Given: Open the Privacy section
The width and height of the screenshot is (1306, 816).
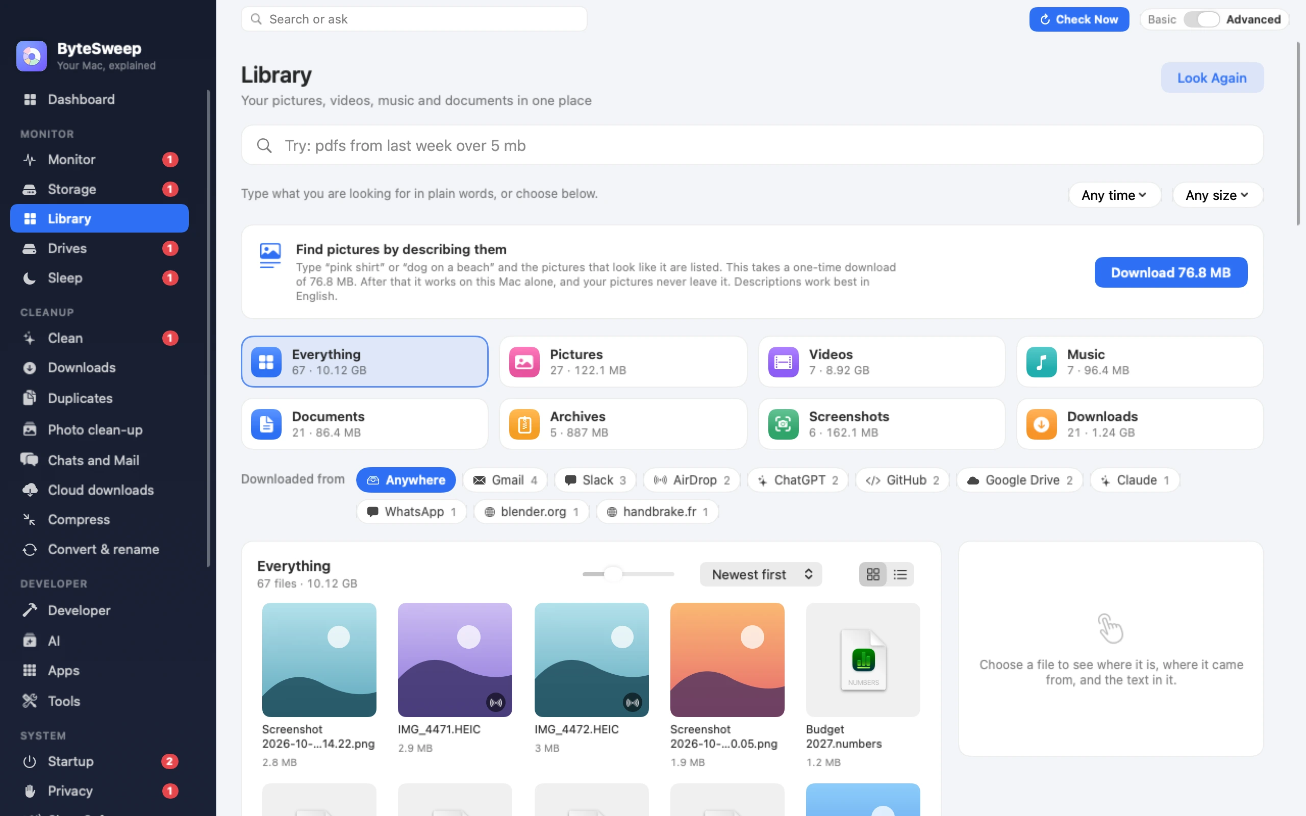Looking at the screenshot, I should 99,790.
